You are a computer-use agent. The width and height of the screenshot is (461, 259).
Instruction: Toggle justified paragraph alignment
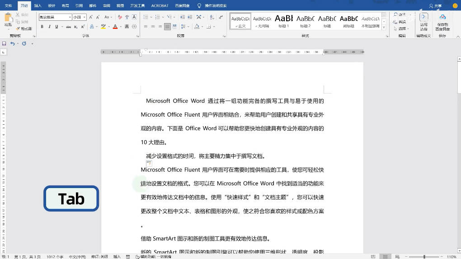click(x=168, y=27)
